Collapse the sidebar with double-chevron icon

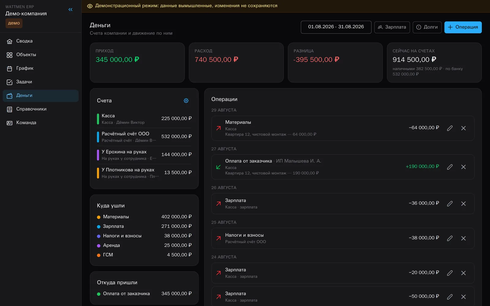70,9
